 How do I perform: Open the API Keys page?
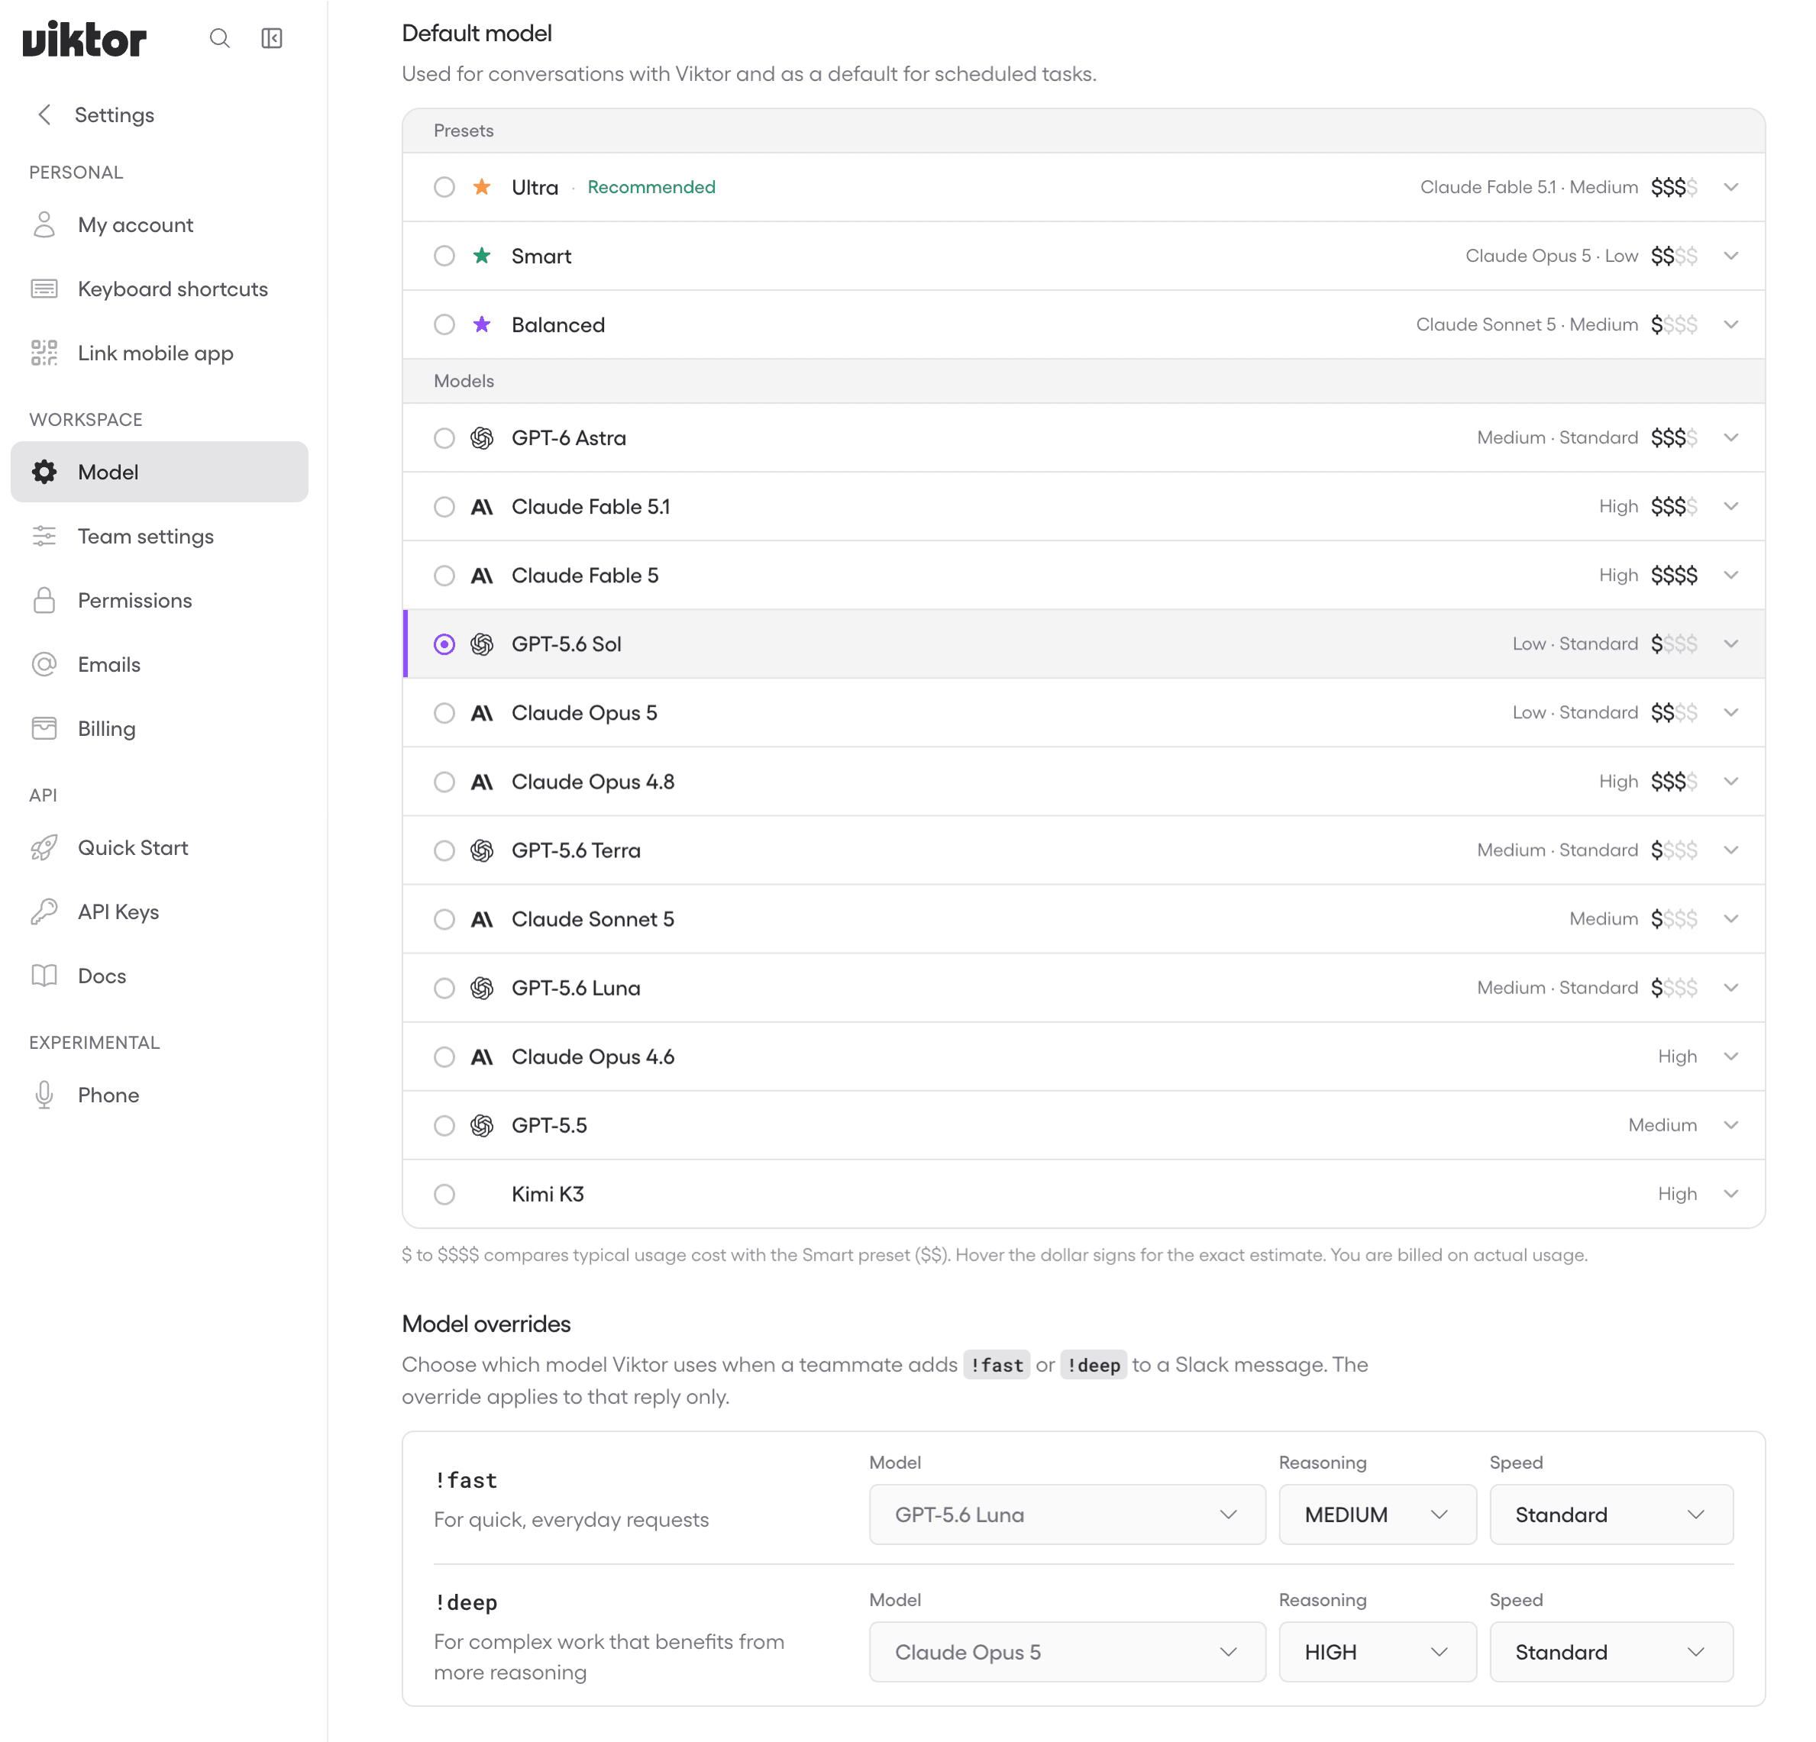coord(160,912)
